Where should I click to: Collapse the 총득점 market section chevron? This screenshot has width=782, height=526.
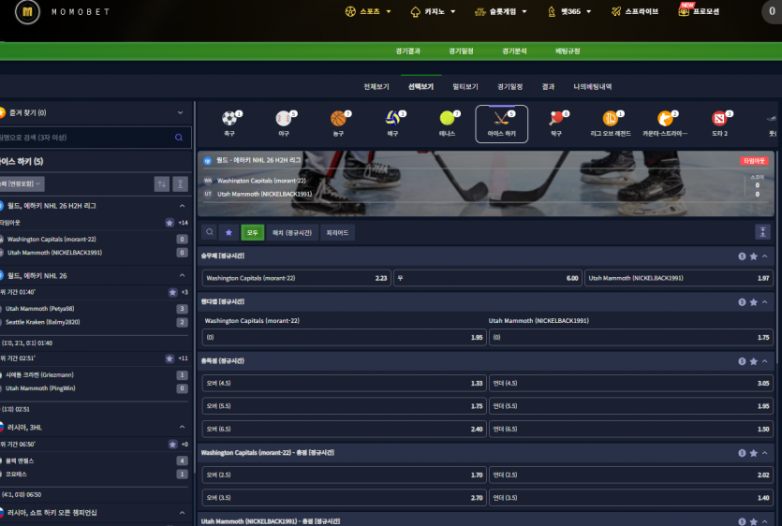(x=764, y=361)
